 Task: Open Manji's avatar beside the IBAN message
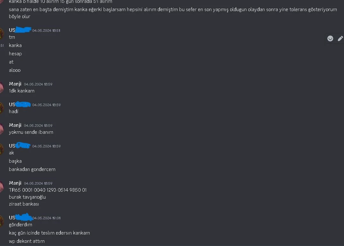2,187
